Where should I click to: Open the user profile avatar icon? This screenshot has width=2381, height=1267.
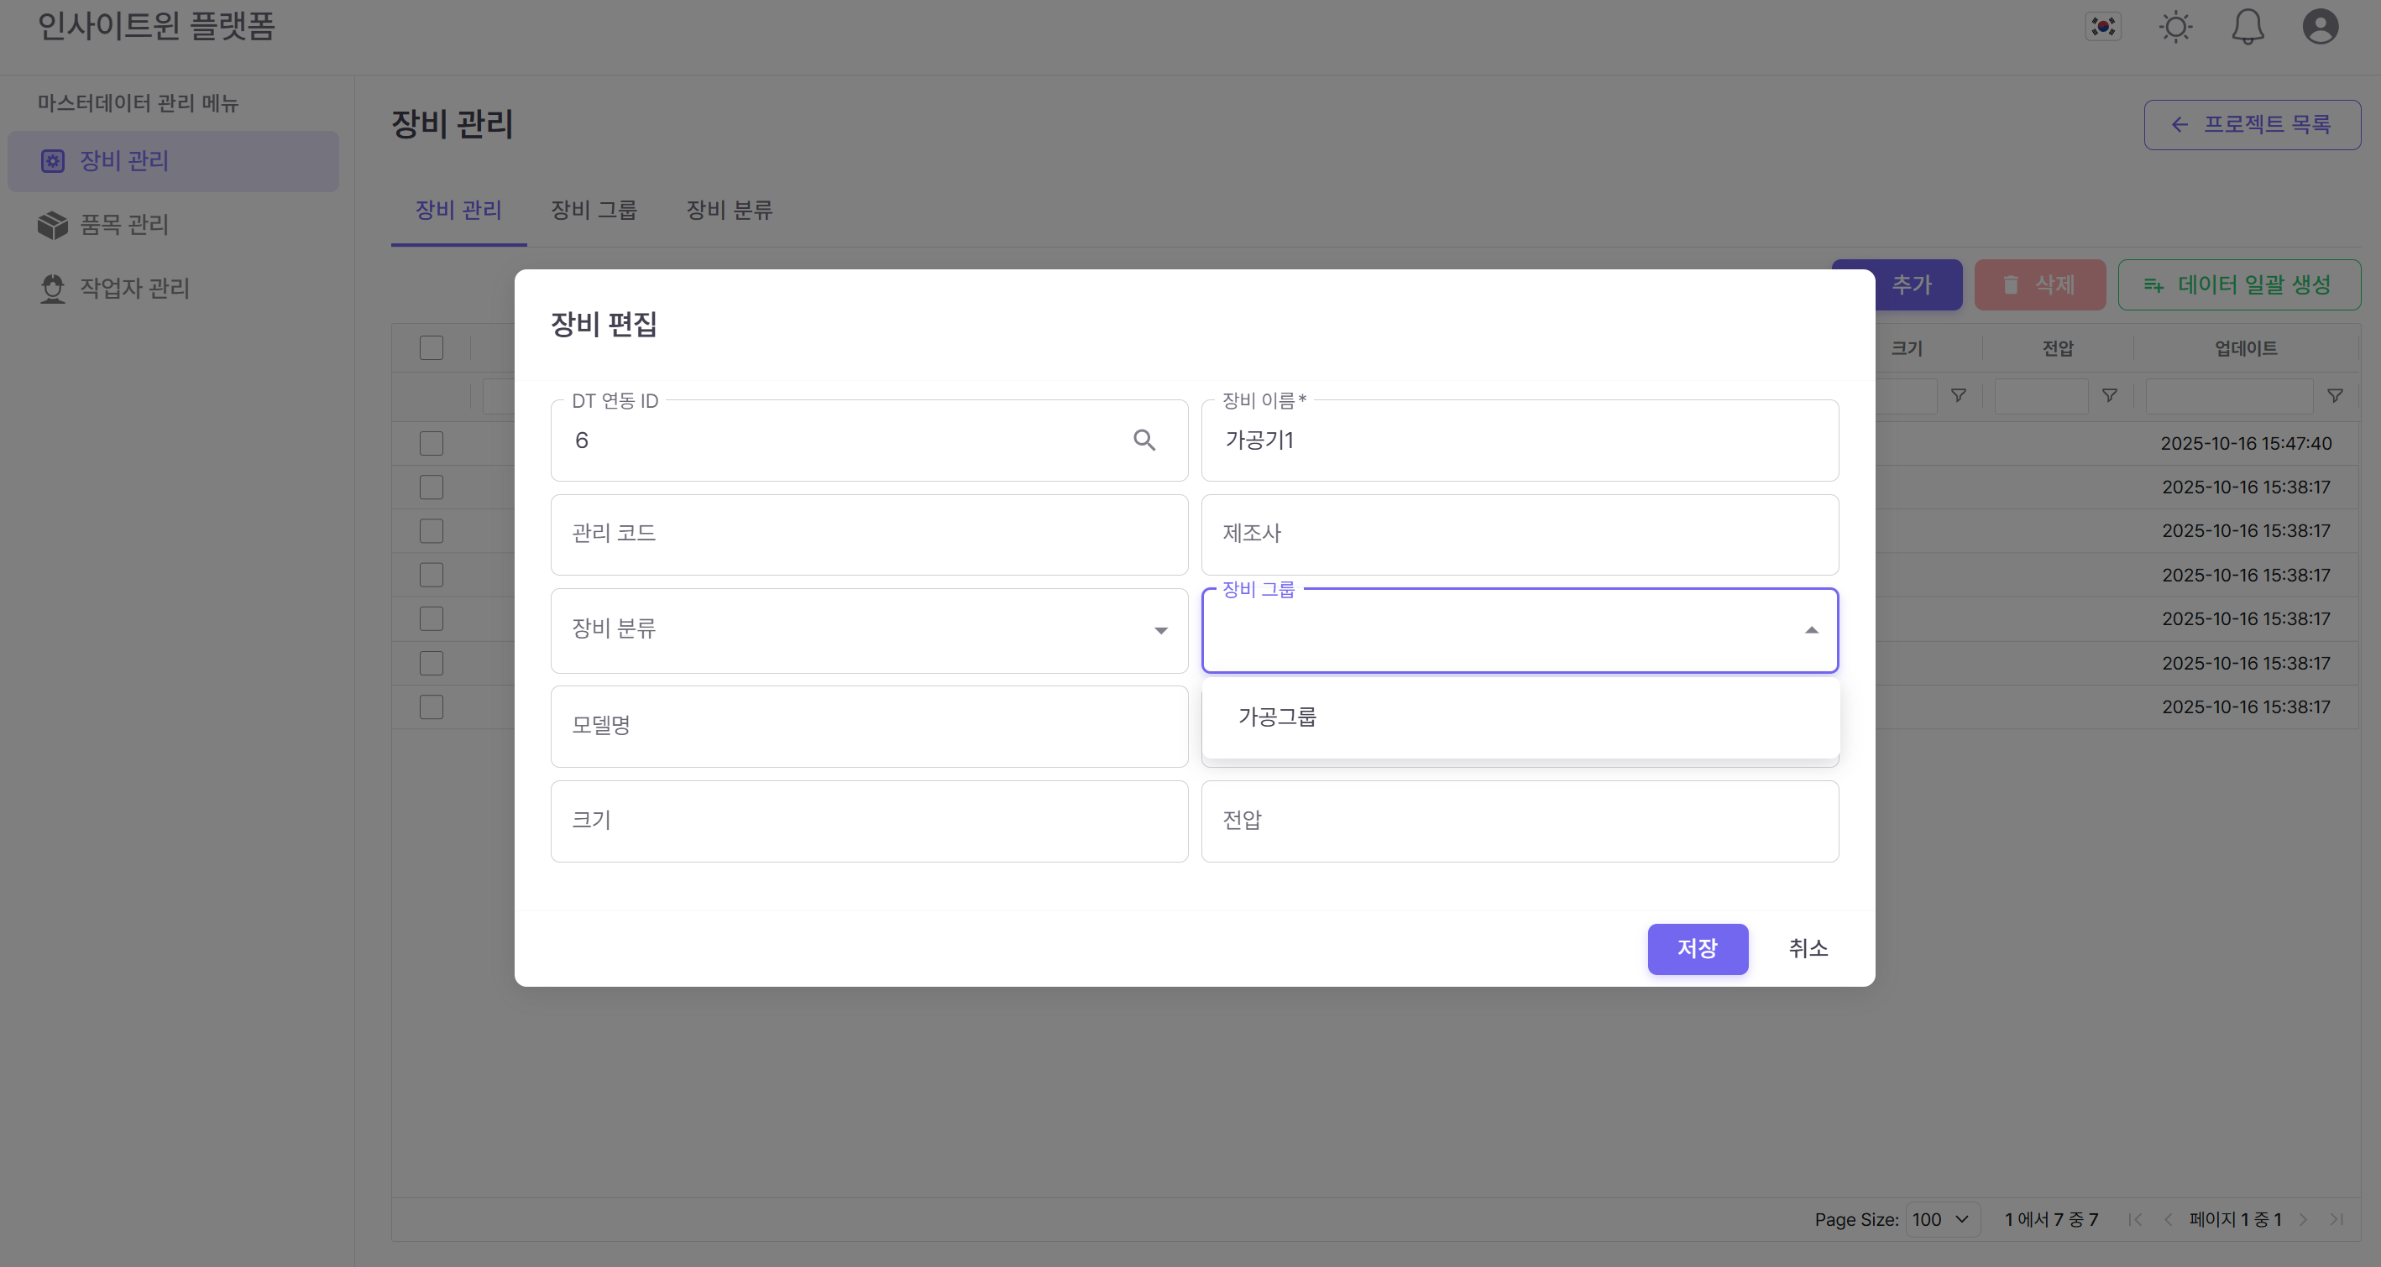coord(2321,26)
